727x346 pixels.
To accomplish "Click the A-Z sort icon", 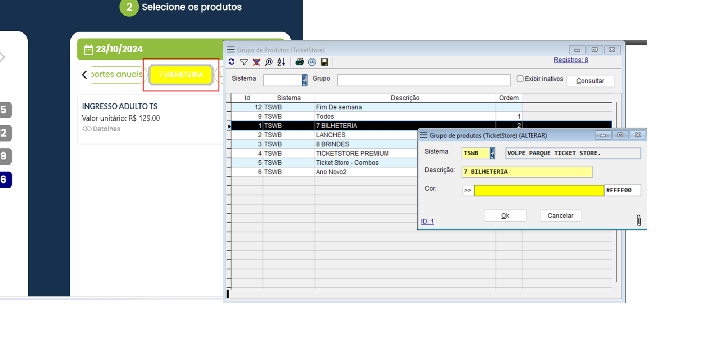I will 281,62.
